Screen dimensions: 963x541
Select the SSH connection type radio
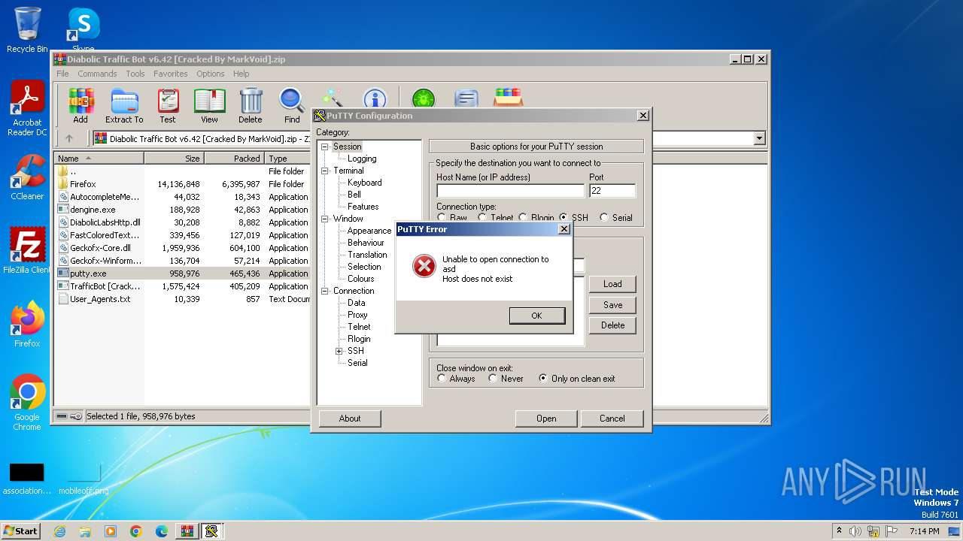pyautogui.click(x=564, y=217)
